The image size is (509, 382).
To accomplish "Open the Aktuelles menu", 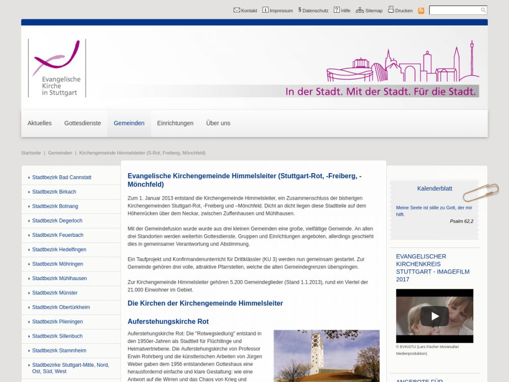I will tap(40, 123).
